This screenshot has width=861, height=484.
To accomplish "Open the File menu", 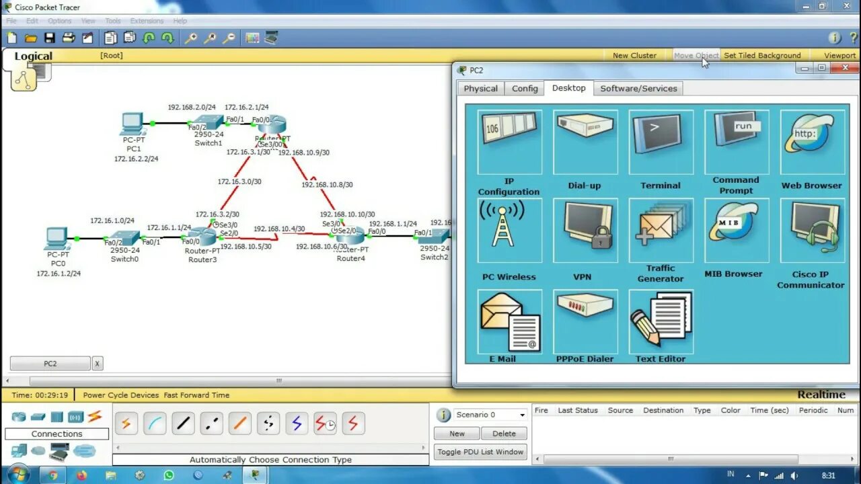I will pyautogui.click(x=11, y=21).
